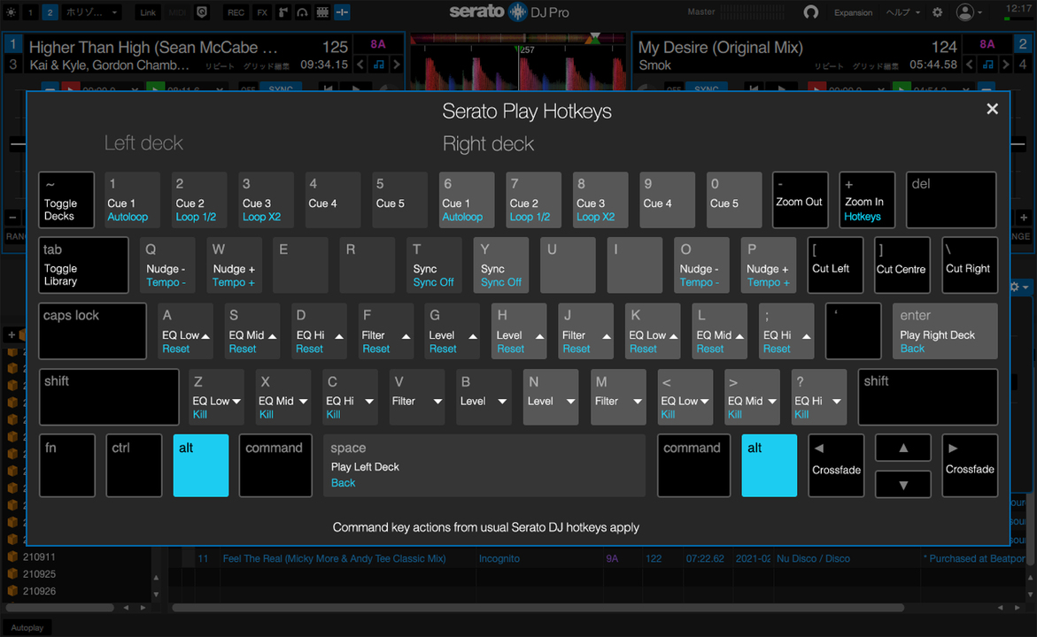Click the space Play Left Deck key

coord(484,465)
